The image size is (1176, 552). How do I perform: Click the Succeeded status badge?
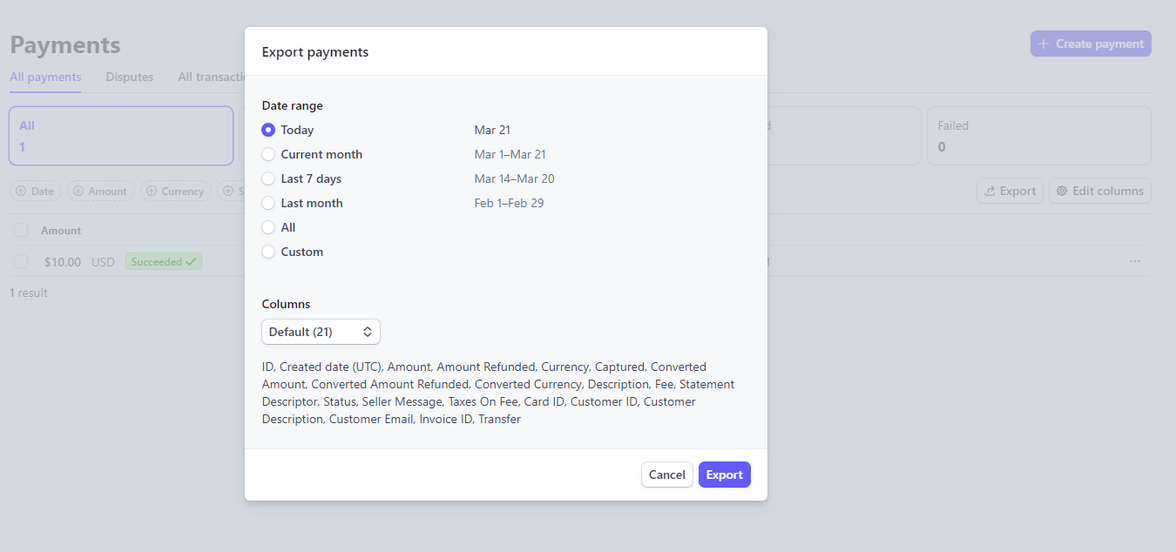164,261
